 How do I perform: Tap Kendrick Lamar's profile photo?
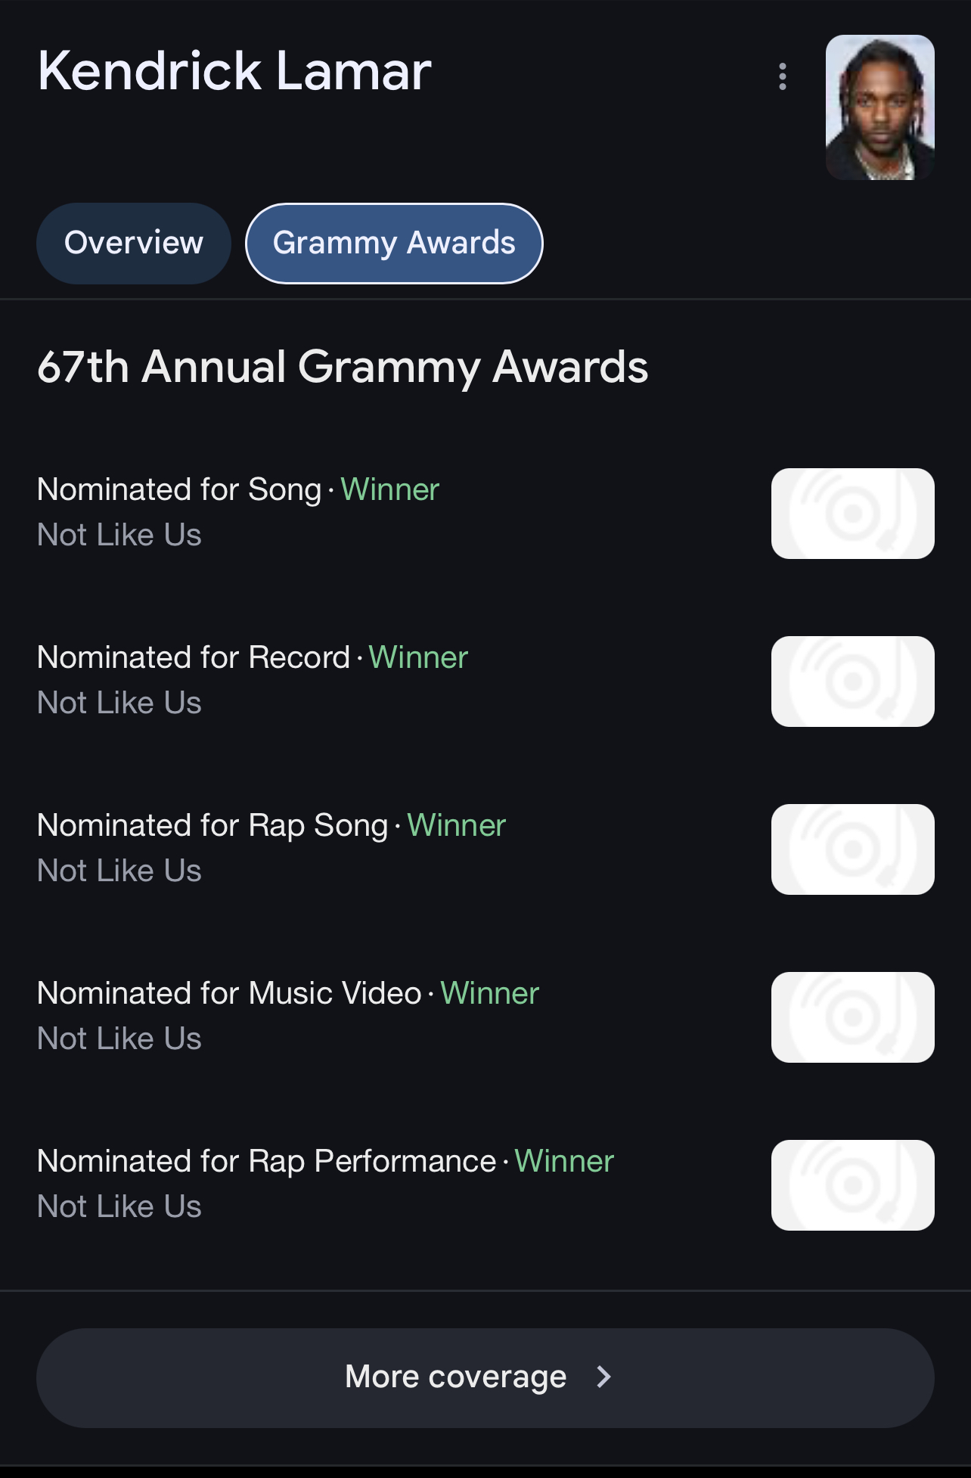pyautogui.click(x=880, y=107)
